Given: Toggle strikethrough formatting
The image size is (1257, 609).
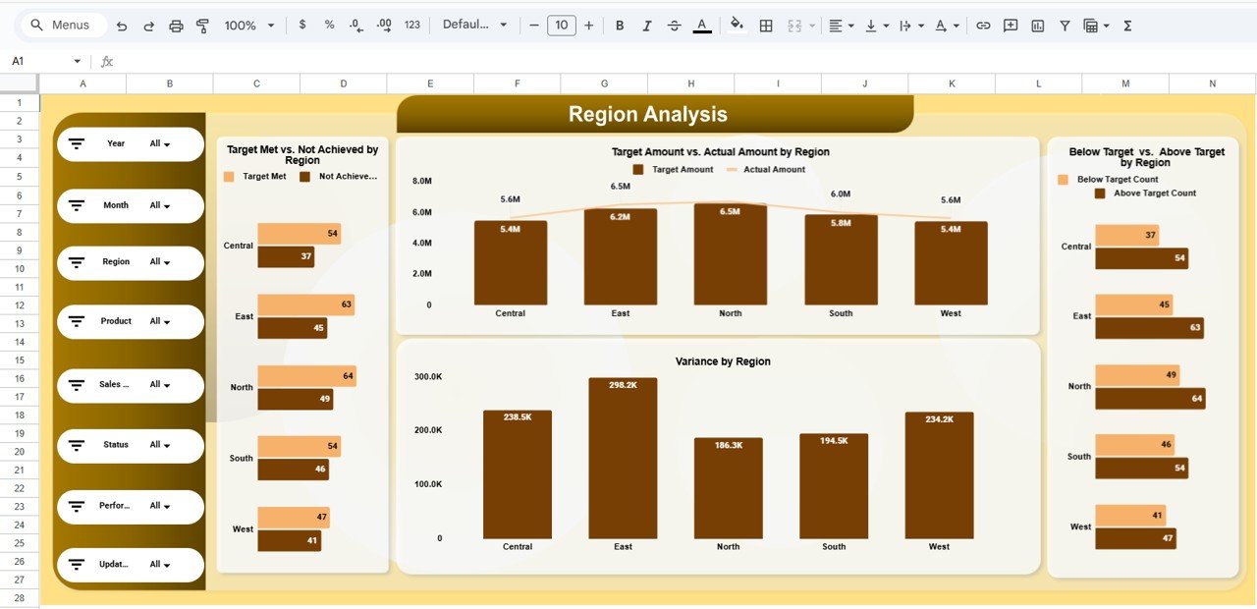Looking at the screenshot, I should tap(674, 25).
